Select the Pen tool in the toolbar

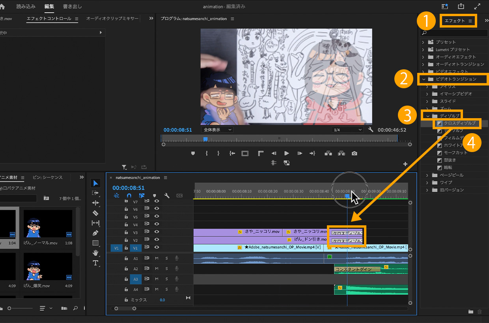95,233
